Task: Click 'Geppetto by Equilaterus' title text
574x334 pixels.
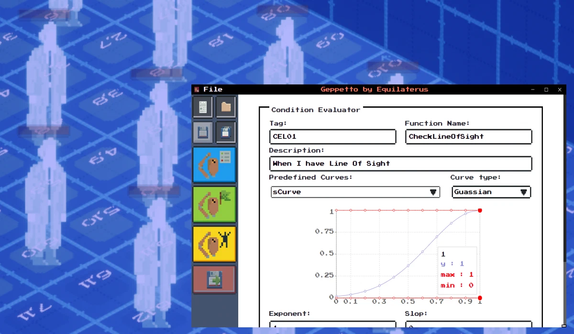Action: click(375, 89)
